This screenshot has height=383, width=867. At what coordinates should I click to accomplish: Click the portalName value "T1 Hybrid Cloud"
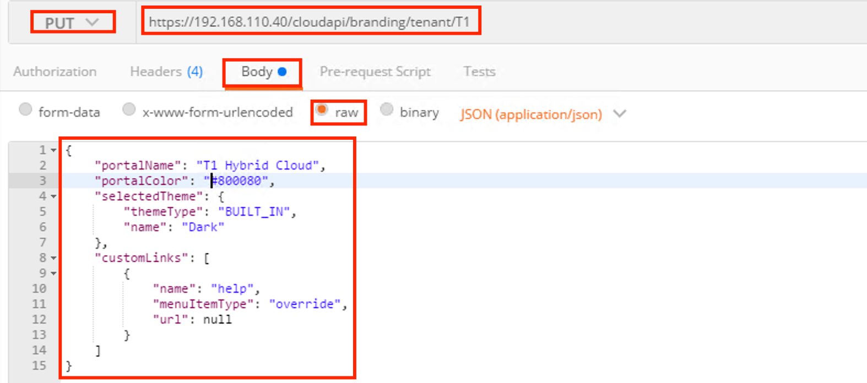257,166
